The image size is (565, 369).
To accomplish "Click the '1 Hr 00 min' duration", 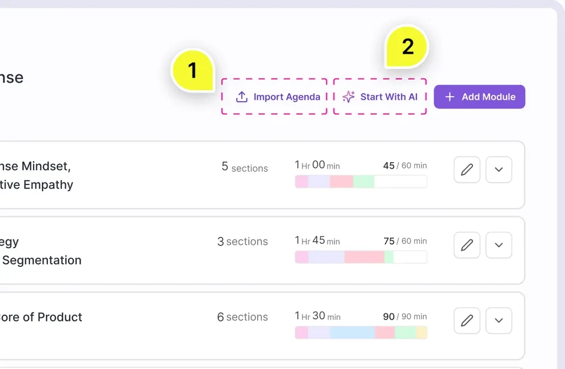I will (x=317, y=165).
